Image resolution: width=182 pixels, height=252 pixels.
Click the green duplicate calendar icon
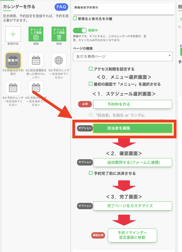36,34
